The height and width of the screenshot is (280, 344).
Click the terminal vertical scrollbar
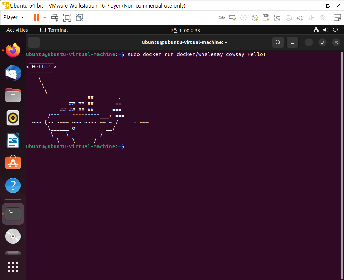coord(342,165)
